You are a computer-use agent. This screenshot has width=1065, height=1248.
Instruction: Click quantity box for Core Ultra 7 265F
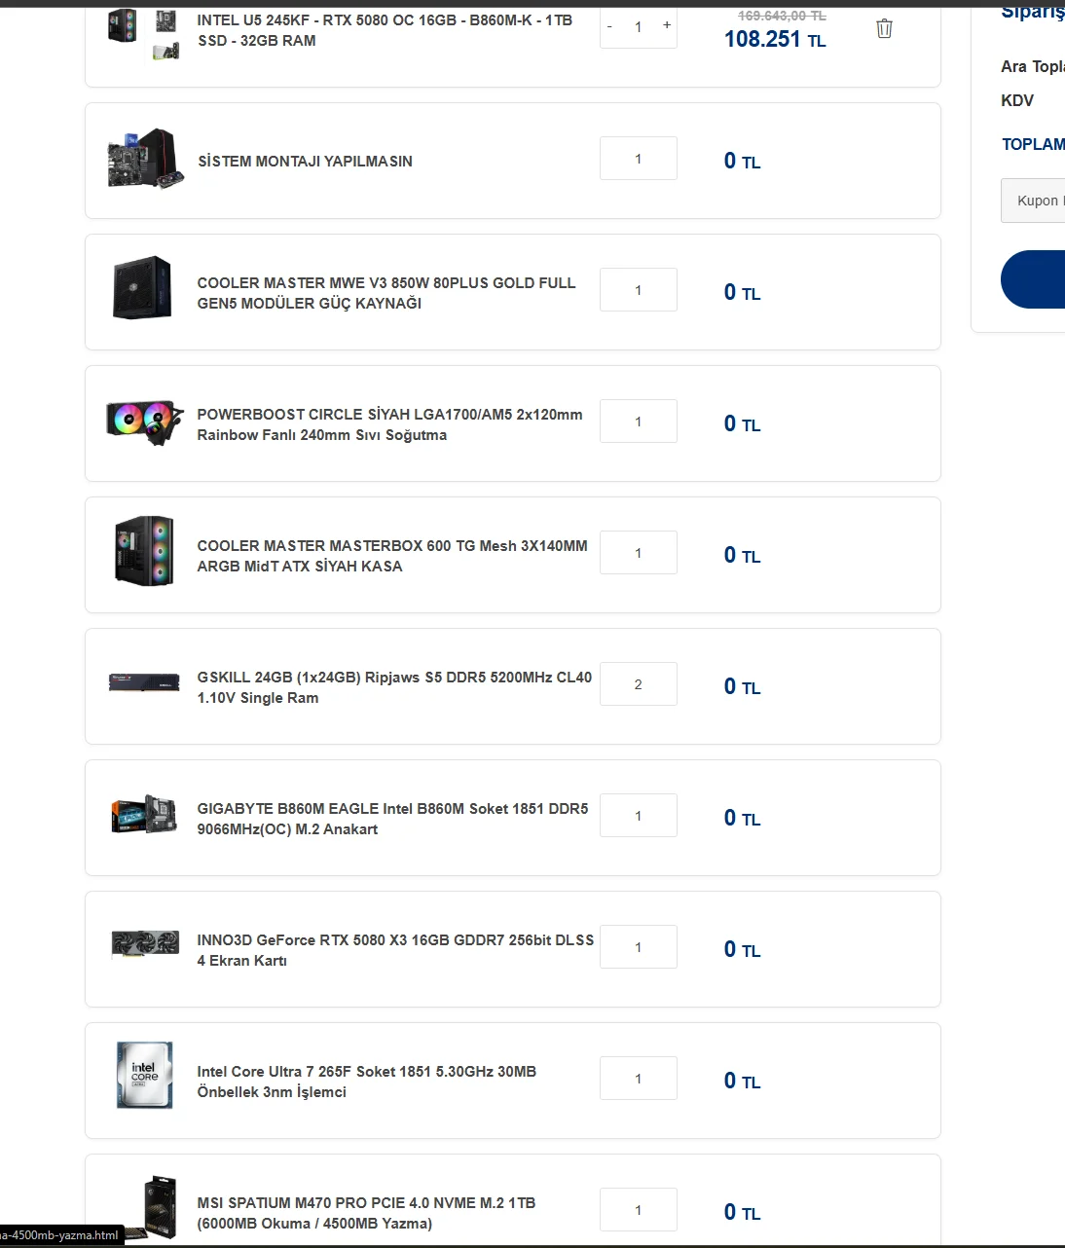pyautogui.click(x=639, y=1079)
